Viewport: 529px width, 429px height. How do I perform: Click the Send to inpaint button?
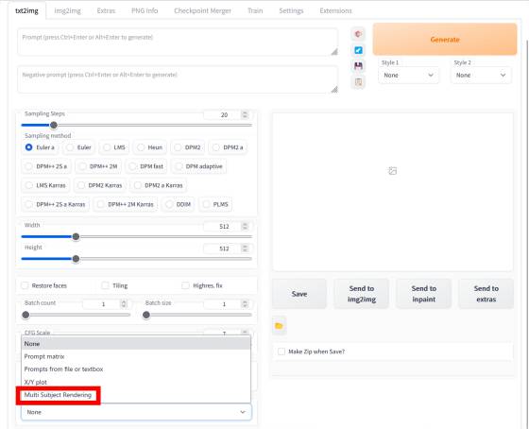pos(423,294)
